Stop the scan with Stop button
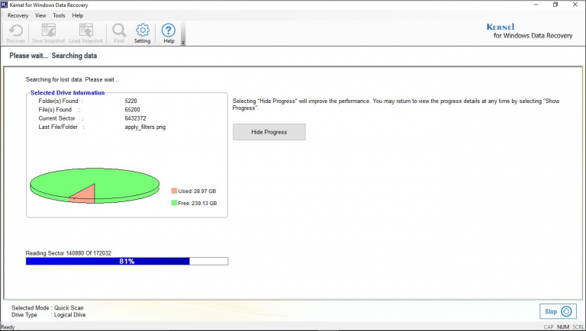 pos(558,311)
